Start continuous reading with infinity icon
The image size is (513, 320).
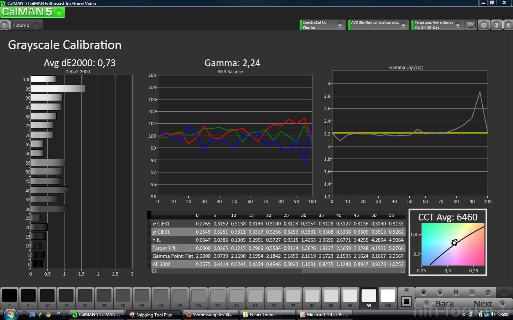coord(472,292)
